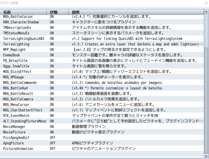
Task: Click description '動画管理プラグイン'
Action: [89, 127]
